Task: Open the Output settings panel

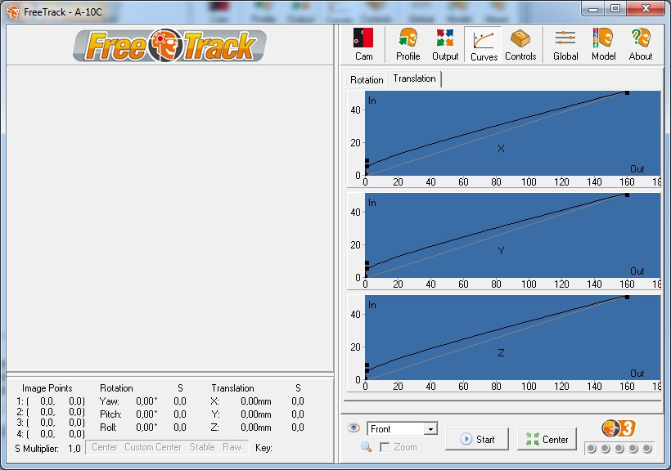Action: tap(445, 44)
